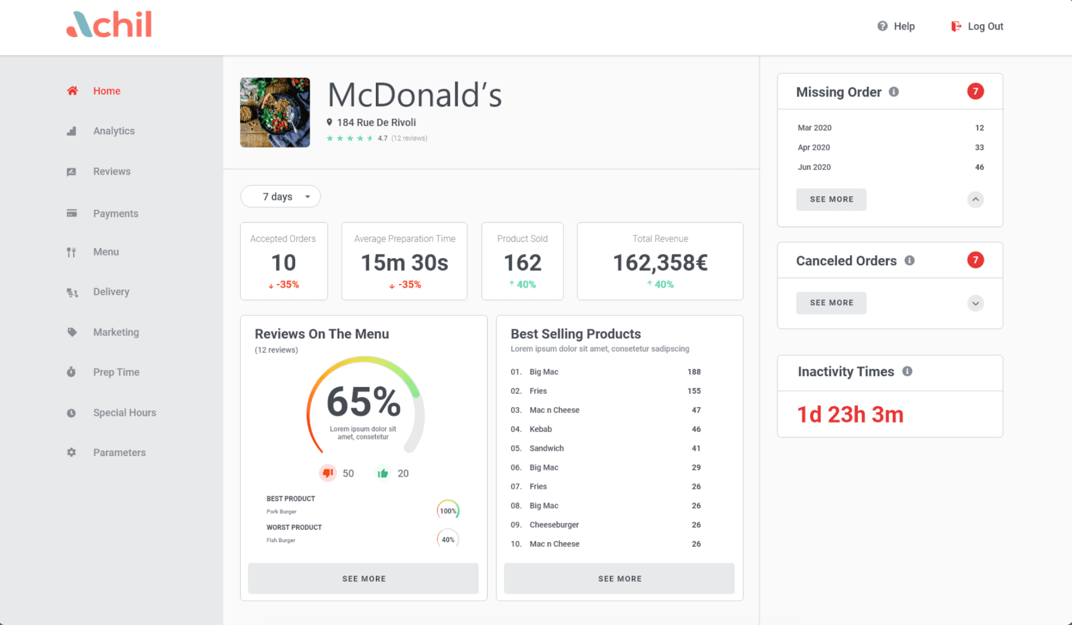The image size is (1072, 625).
Task: Click the (12 reviews) text by rating
Action: click(409, 138)
